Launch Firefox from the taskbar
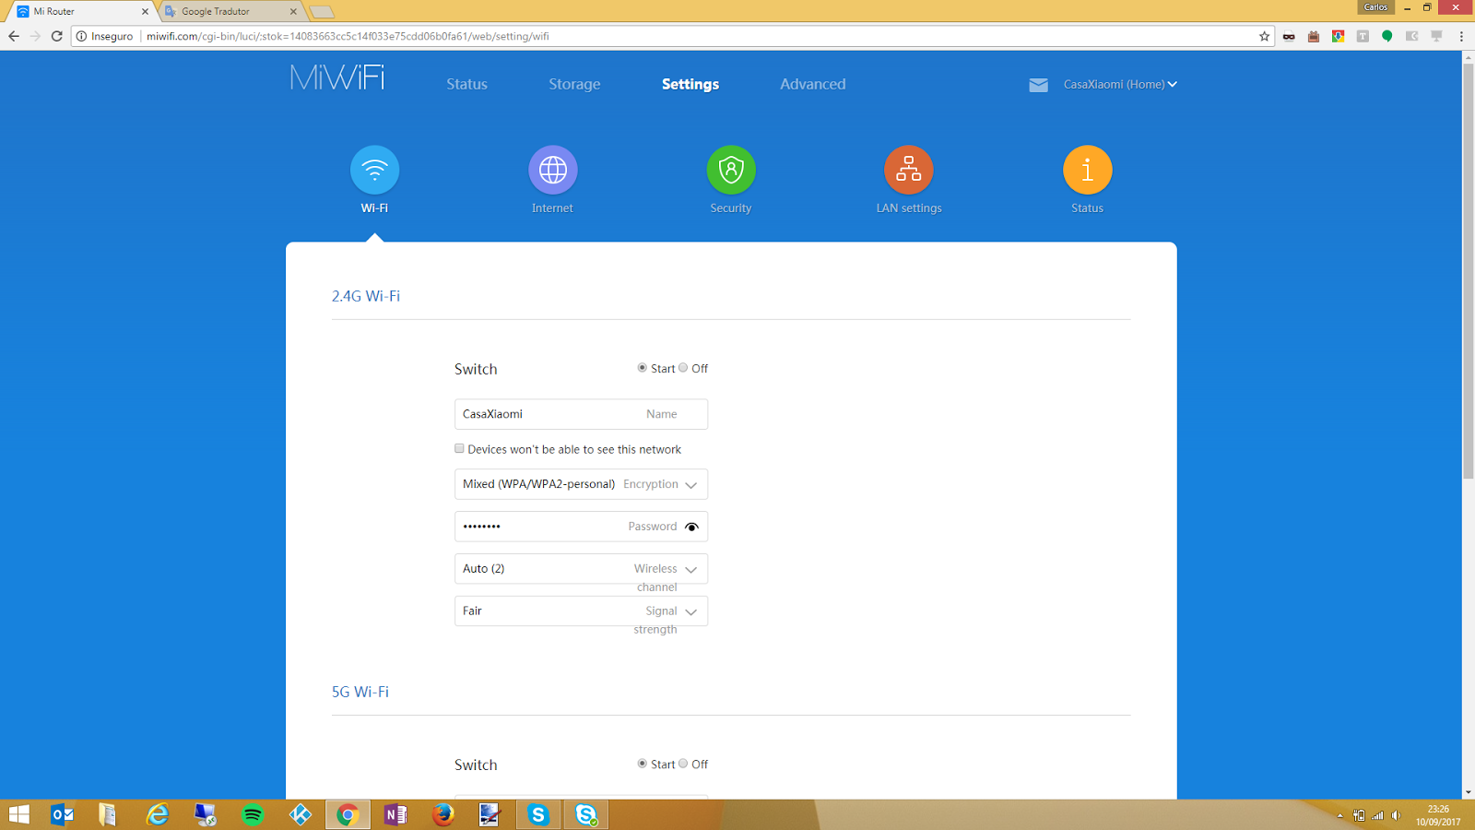1475x830 pixels. click(443, 814)
